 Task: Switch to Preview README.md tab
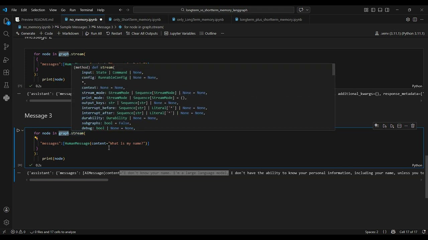[37, 19]
